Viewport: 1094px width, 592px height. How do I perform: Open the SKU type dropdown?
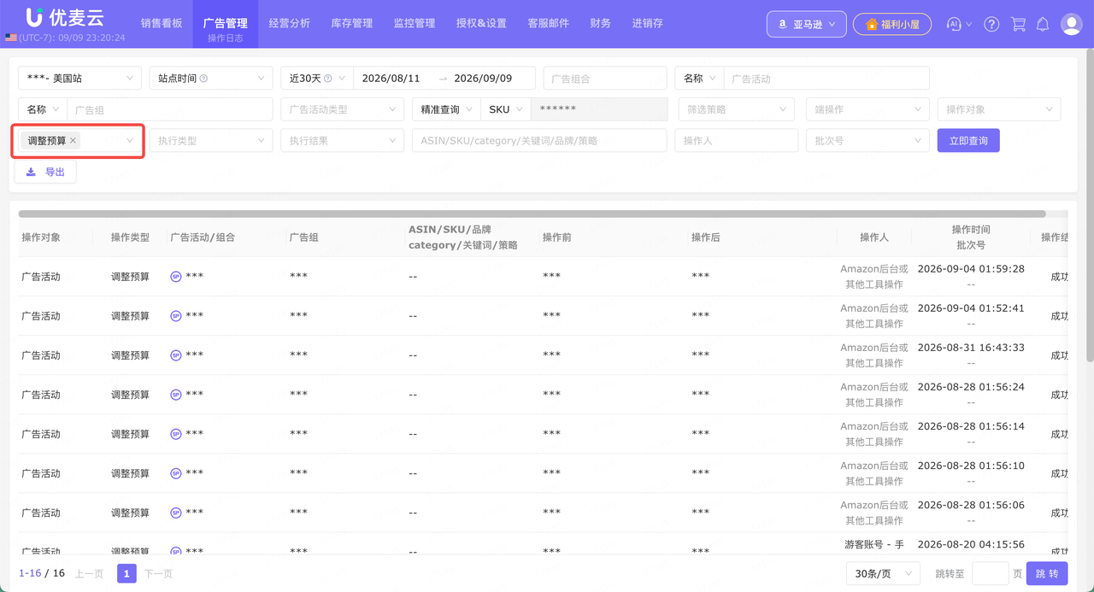coord(506,109)
